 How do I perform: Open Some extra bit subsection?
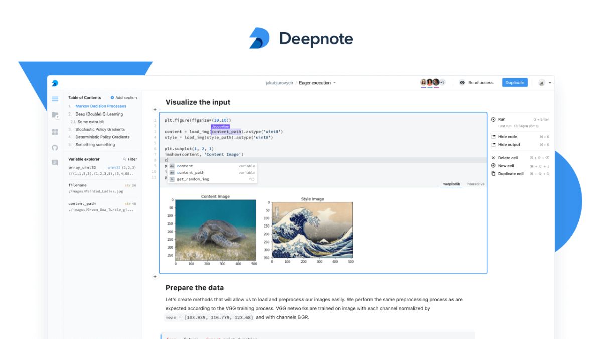[91, 122]
